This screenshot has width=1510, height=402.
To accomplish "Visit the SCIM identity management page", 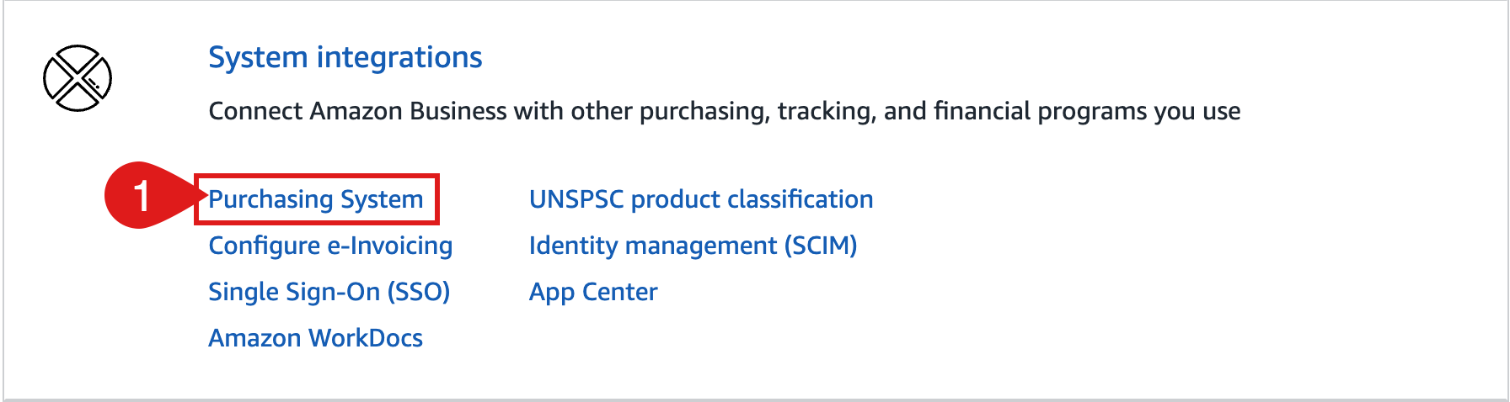I will 693,246.
